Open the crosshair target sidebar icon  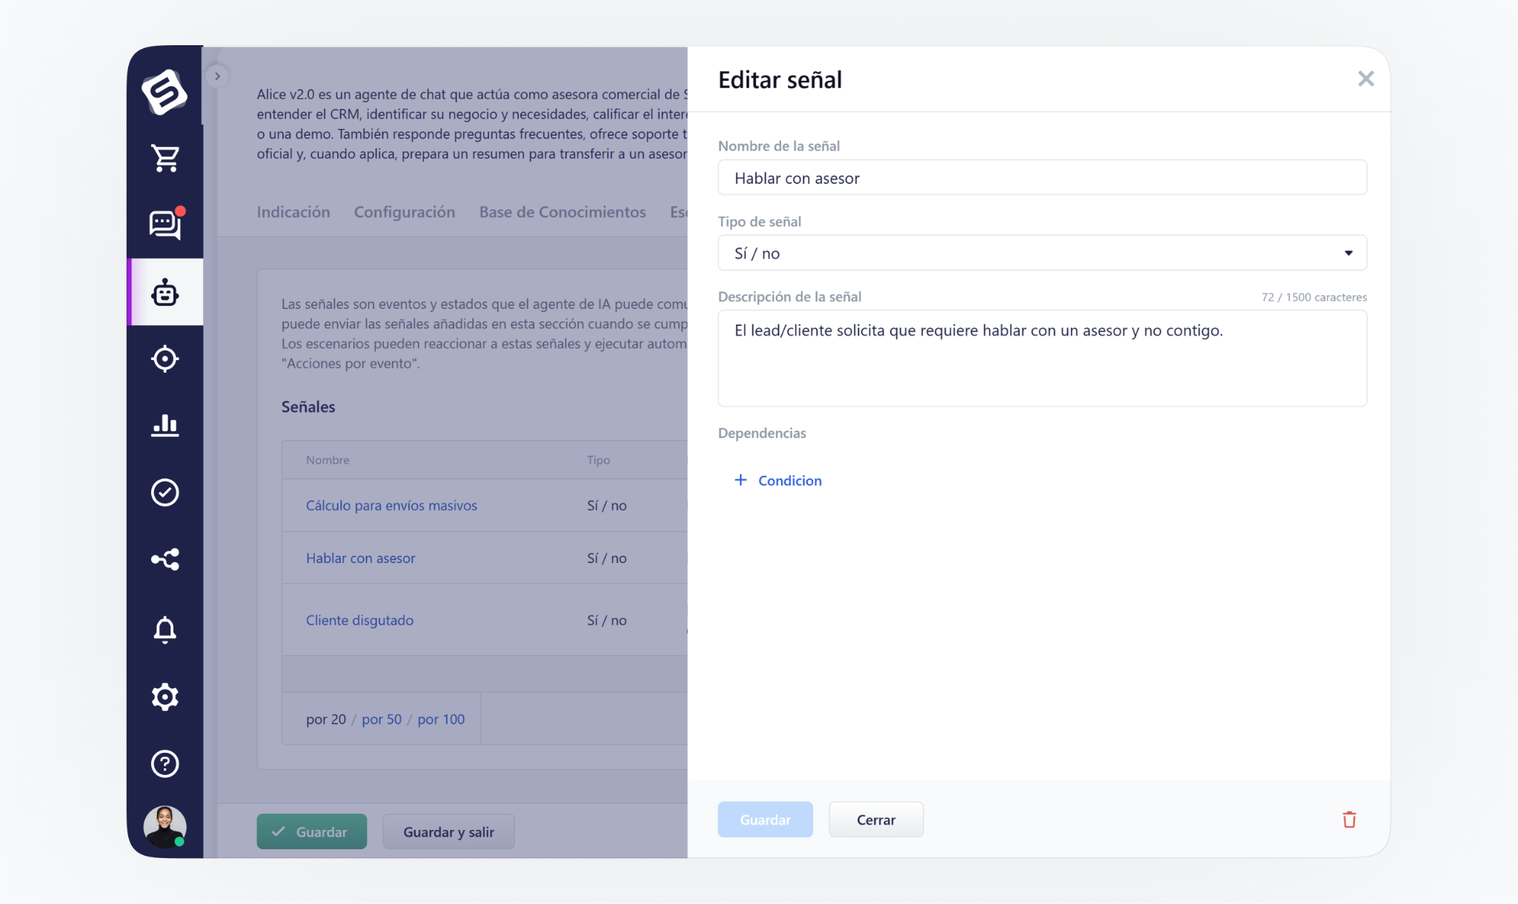165,359
